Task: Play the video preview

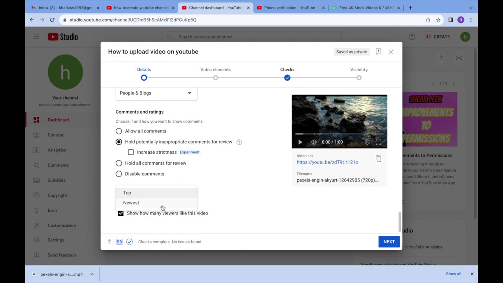Action: pos(300,142)
